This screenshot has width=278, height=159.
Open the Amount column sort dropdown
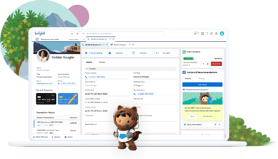(78, 118)
